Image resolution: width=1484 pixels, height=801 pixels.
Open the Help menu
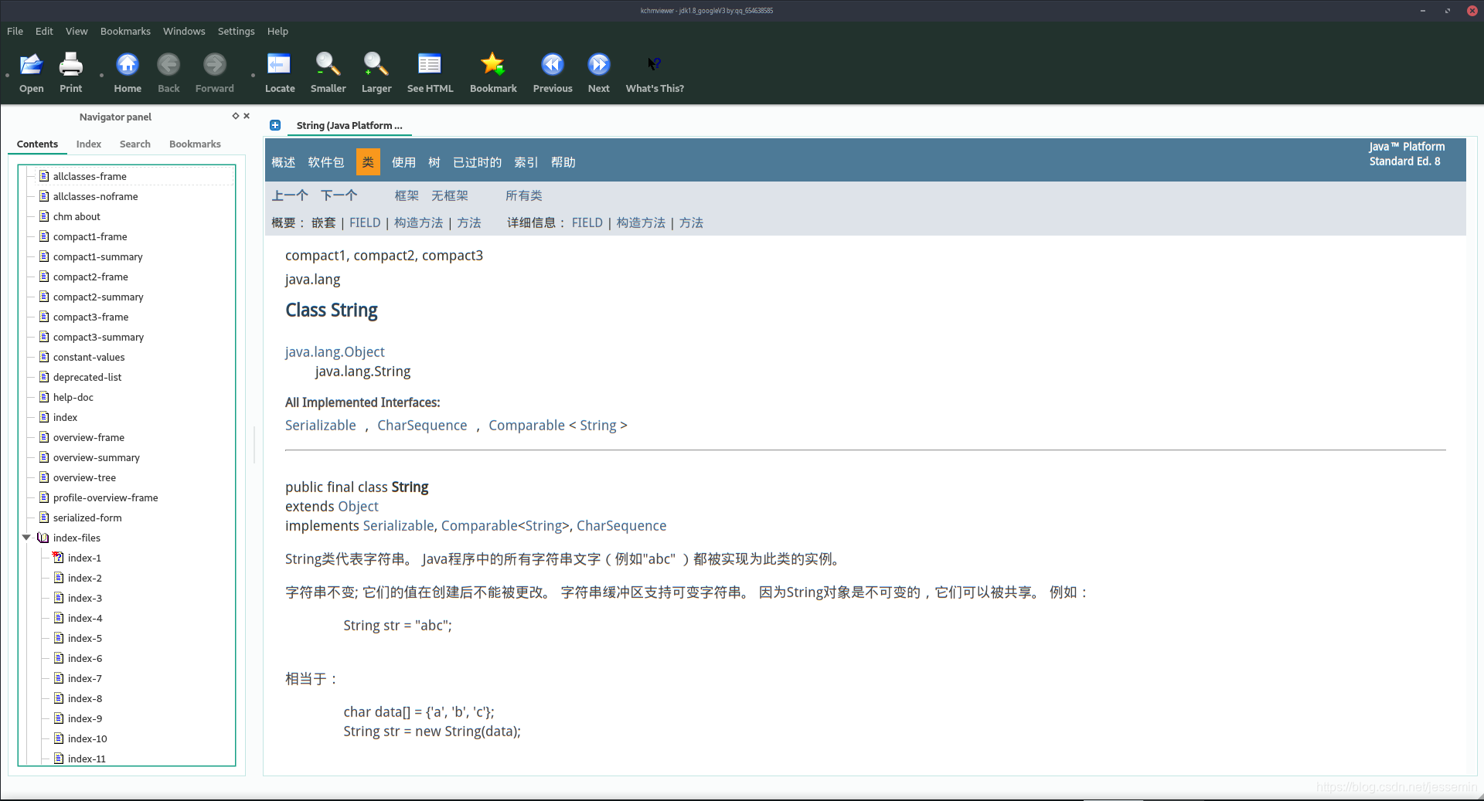[277, 32]
